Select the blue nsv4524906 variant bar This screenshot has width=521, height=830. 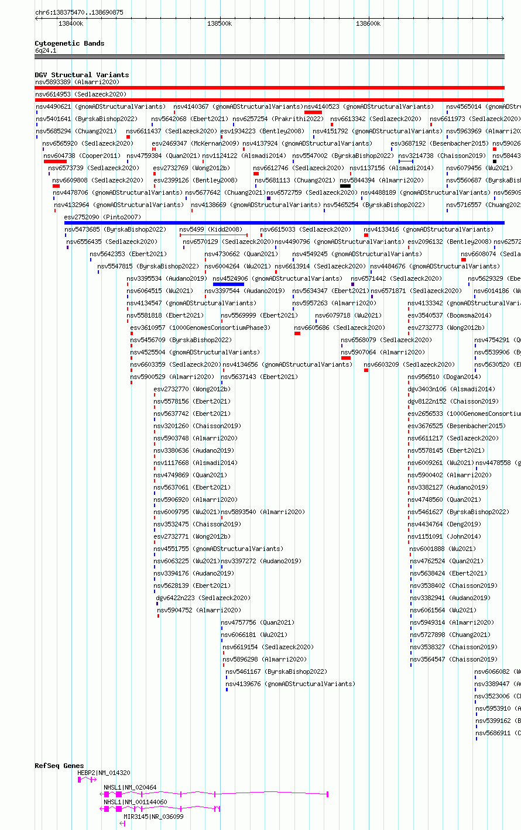tap(228, 284)
